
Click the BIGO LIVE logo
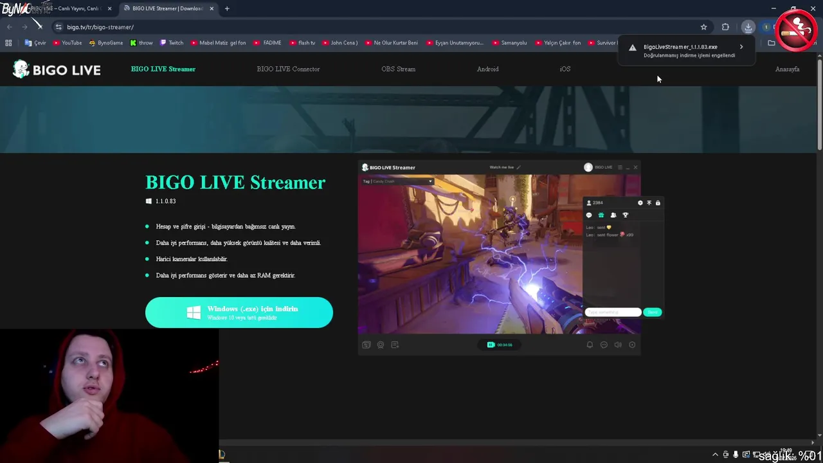[x=57, y=69]
